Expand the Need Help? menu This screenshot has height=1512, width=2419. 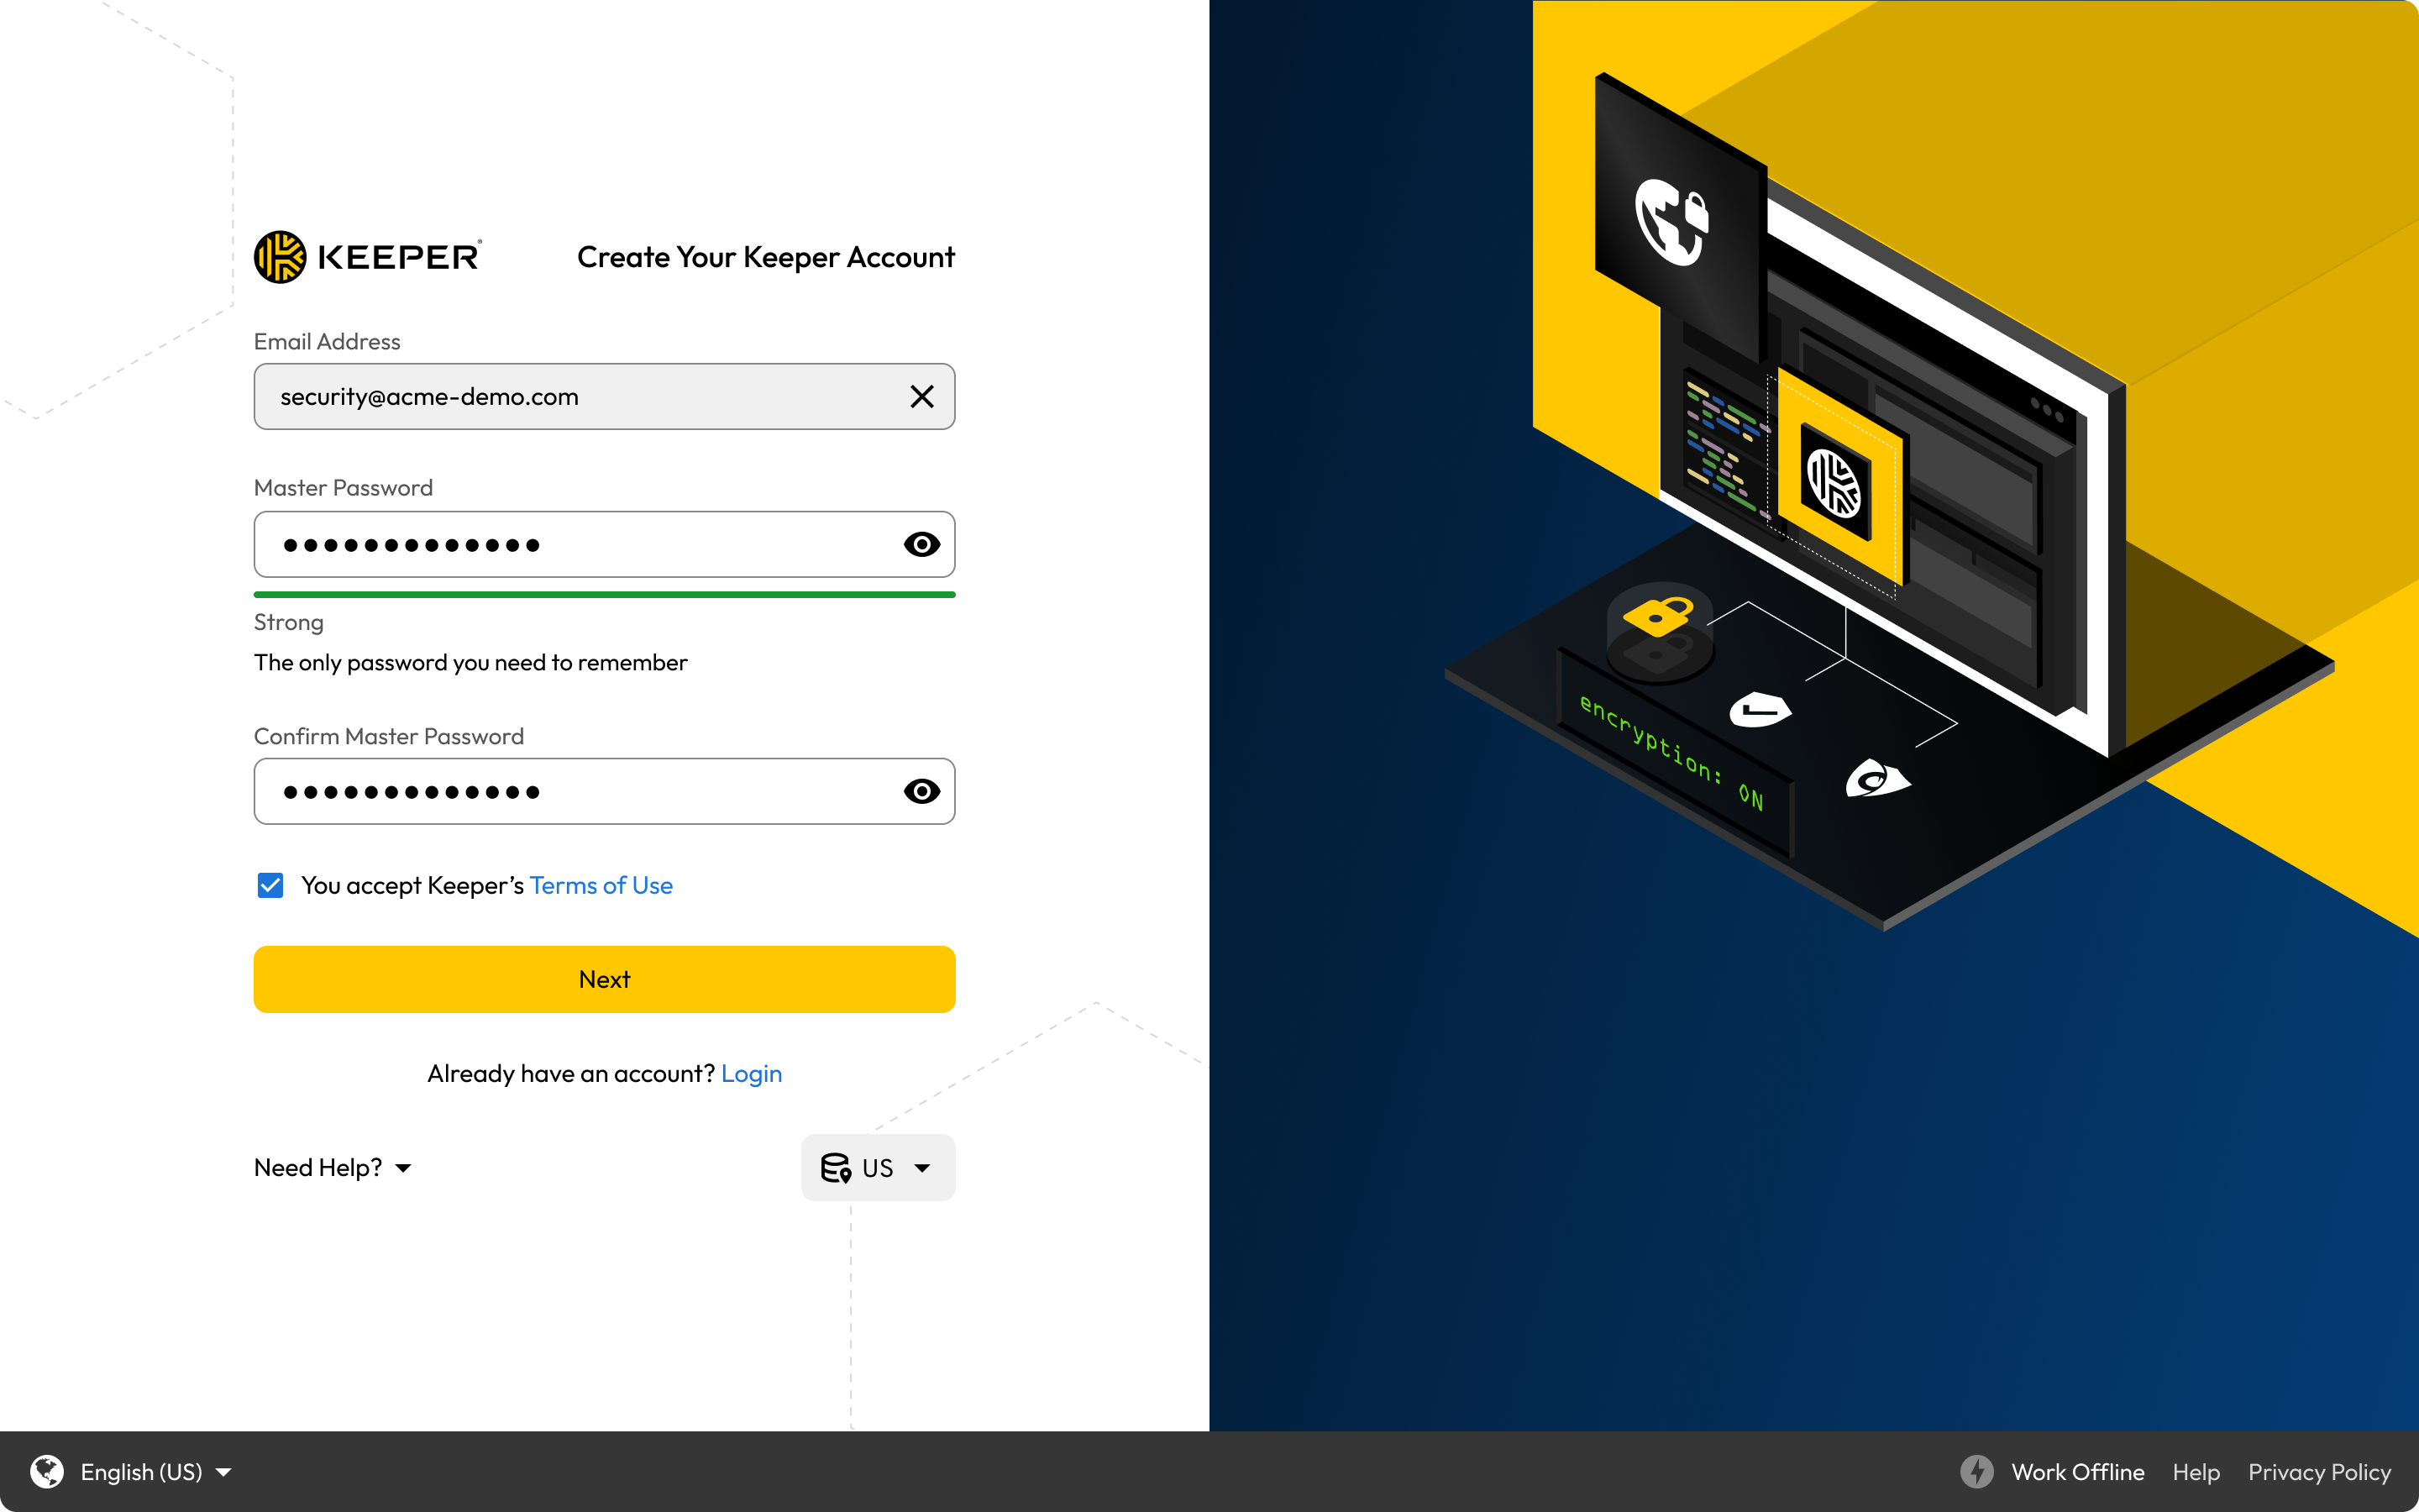[x=332, y=1167]
